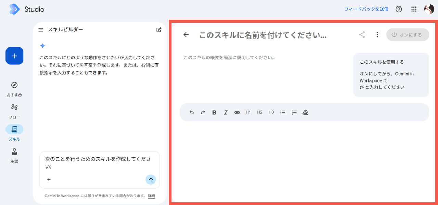Click the account profile avatar
Screen dimensions: 438x205
pyautogui.click(x=429, y=9)
